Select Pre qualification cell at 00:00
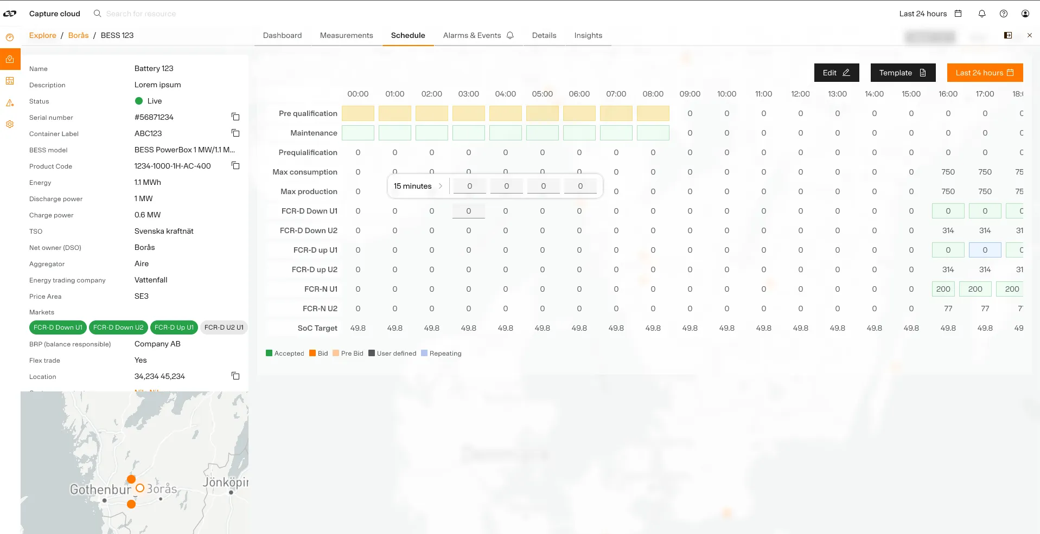This screenshot has height=534, width=1040. (x=358, y=113)
